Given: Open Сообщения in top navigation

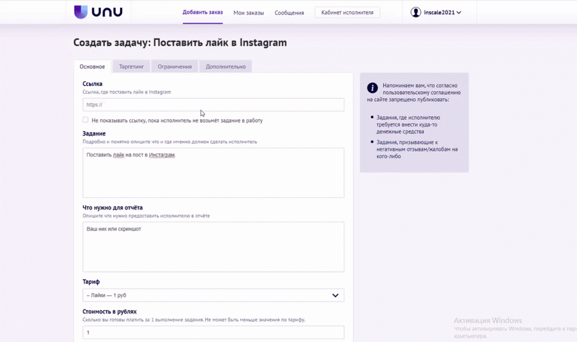Looking at the screenshot, I should click(289, 12).
